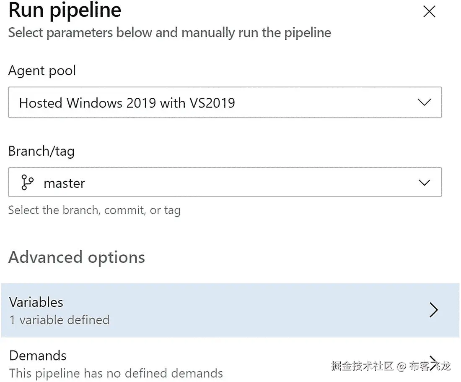The width and height of the screenshot is (461, 382).
Task: Close the Run pipeline panel
Action: pyautogui.click(x=429, y=12)
